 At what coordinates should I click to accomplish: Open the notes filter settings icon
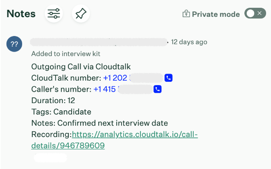click(54, 14)
